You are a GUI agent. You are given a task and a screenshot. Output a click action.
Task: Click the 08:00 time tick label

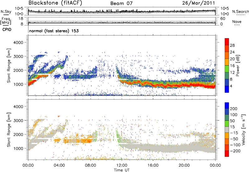click(x=91, y=165)
